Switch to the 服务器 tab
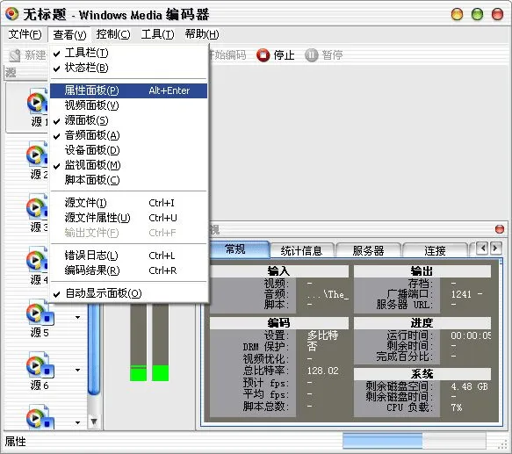 coord(368,251)
